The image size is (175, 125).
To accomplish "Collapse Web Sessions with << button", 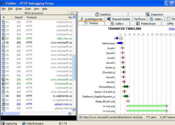I will point(72,13).
